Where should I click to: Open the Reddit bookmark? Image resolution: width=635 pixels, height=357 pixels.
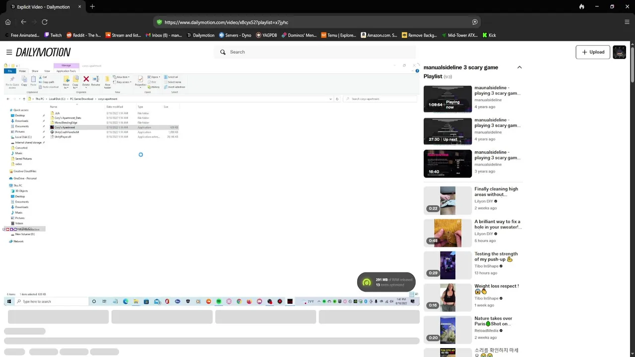(x=83, y=35)
